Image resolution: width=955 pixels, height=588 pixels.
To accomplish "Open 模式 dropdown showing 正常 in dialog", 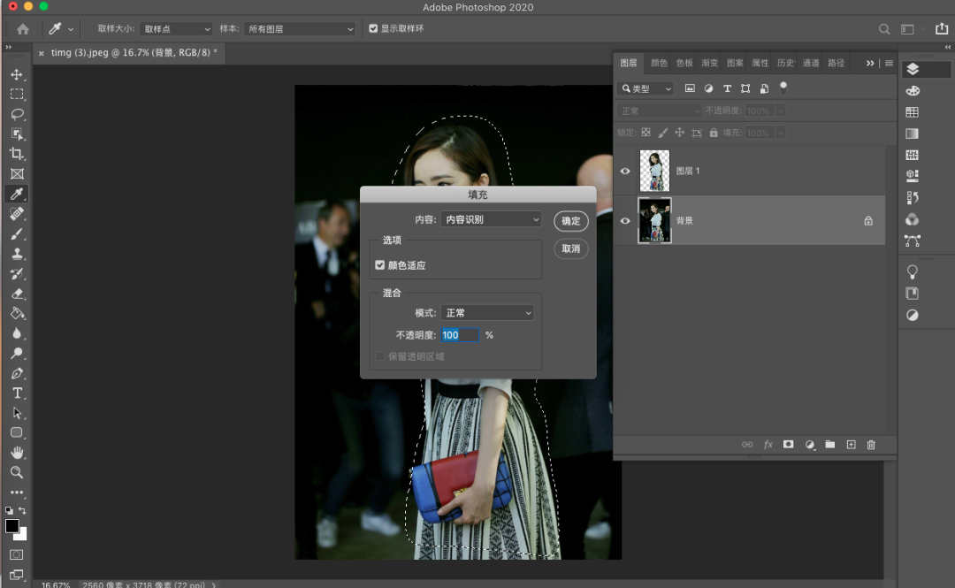I will click(487, 313).
